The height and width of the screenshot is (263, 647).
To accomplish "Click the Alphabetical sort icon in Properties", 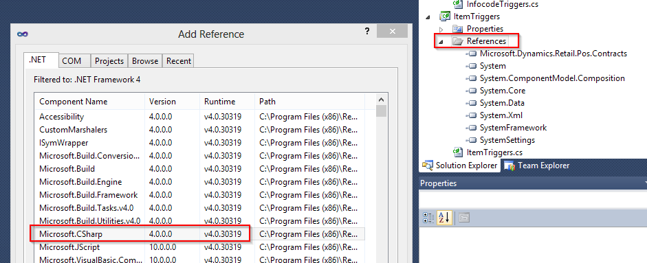I will tap(444, 217).
